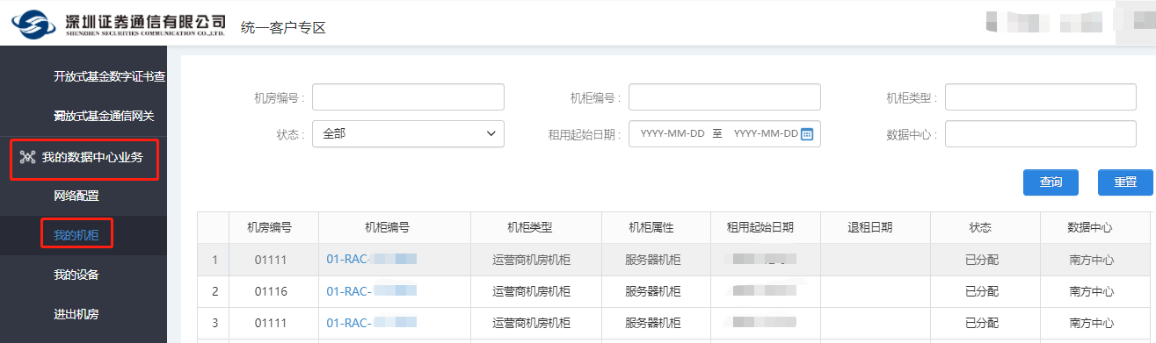Open 开放式基金数字证书查 sidebar item
Image resolution: width=1156 pixels, height=343 pixels.
click(x=110, y=76)
